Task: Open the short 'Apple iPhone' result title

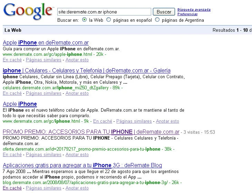Action: [20, 104]
